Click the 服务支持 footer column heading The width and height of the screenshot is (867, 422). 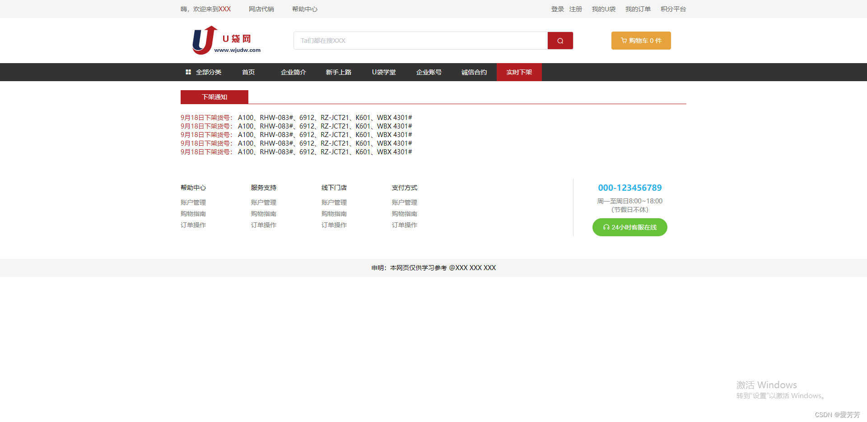click(264, 188)
